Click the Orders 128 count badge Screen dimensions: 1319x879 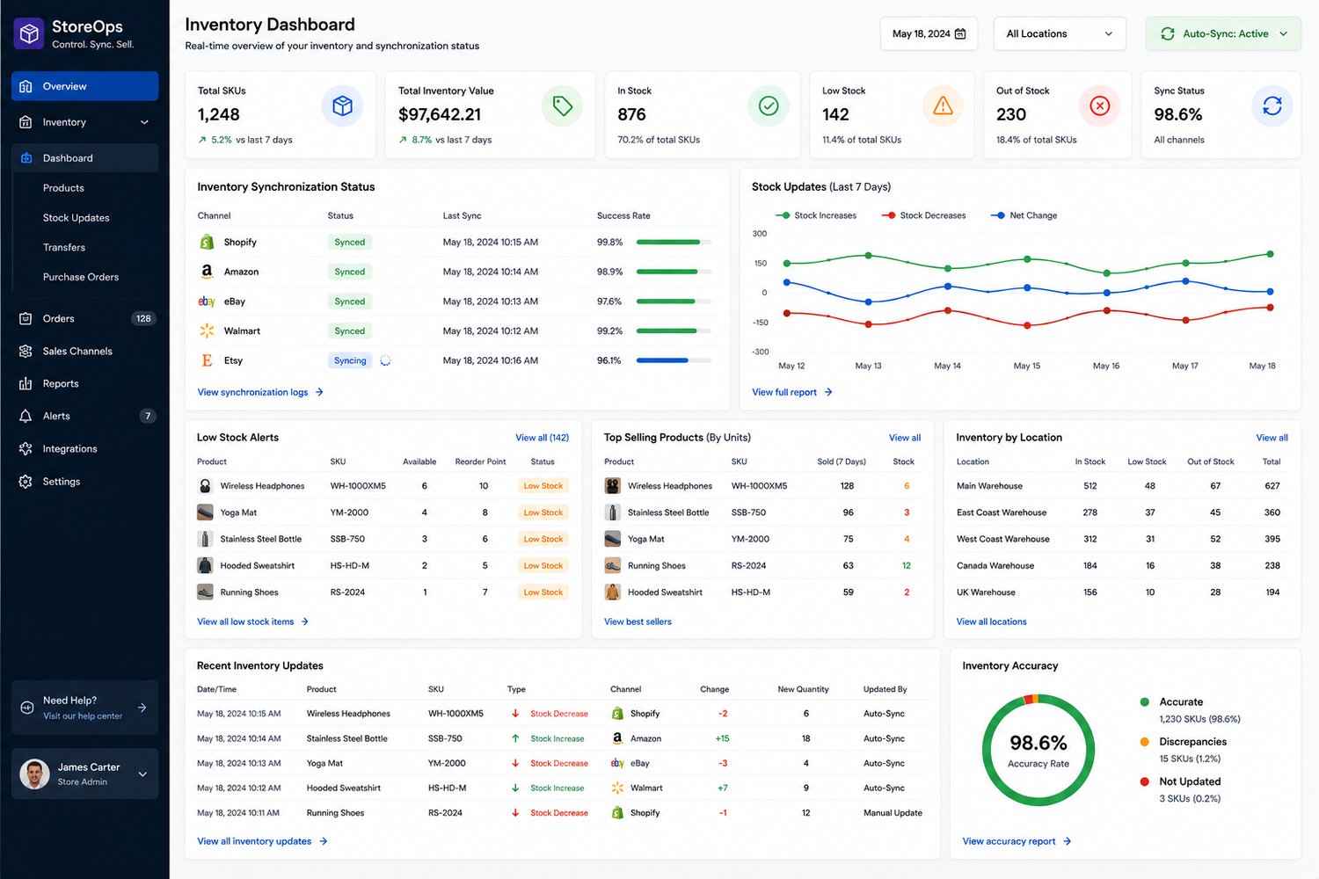[x=143, y=318]
